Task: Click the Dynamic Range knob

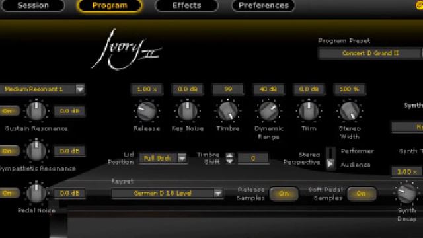Action: click(x=269, y=111)
